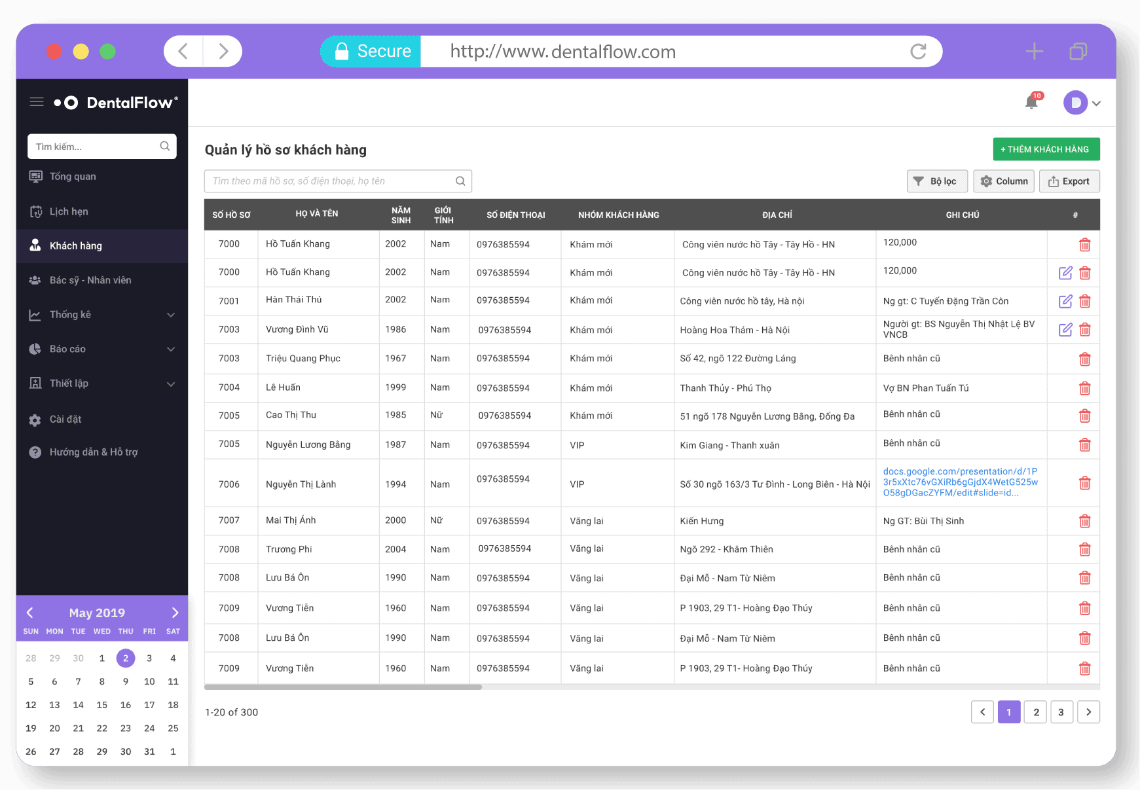
Task: Open Lịch hẹn in the sidebar
Action: [69, 211]
